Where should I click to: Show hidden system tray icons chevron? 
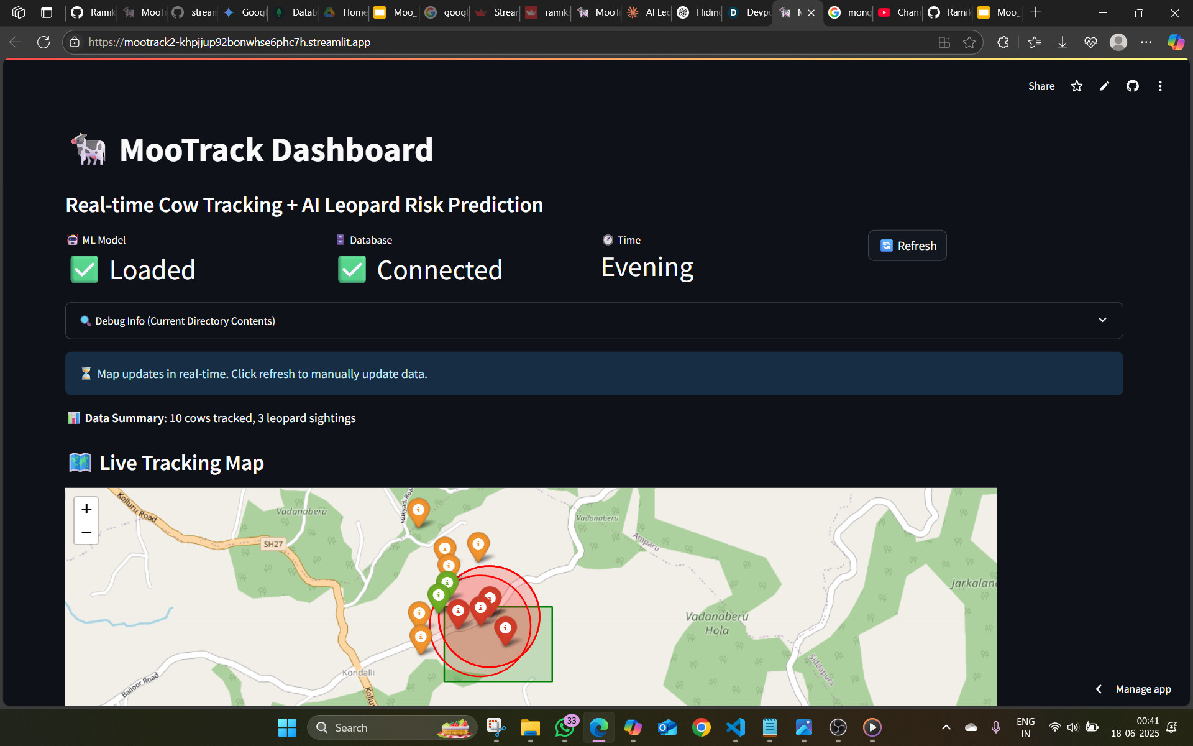click(946, 727)
